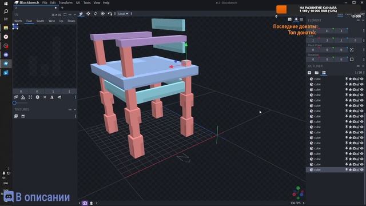This screenshot has width=366, height=206.
Task: Click the red X-axis gizmo arrow
Action: (x=171, y=67)
